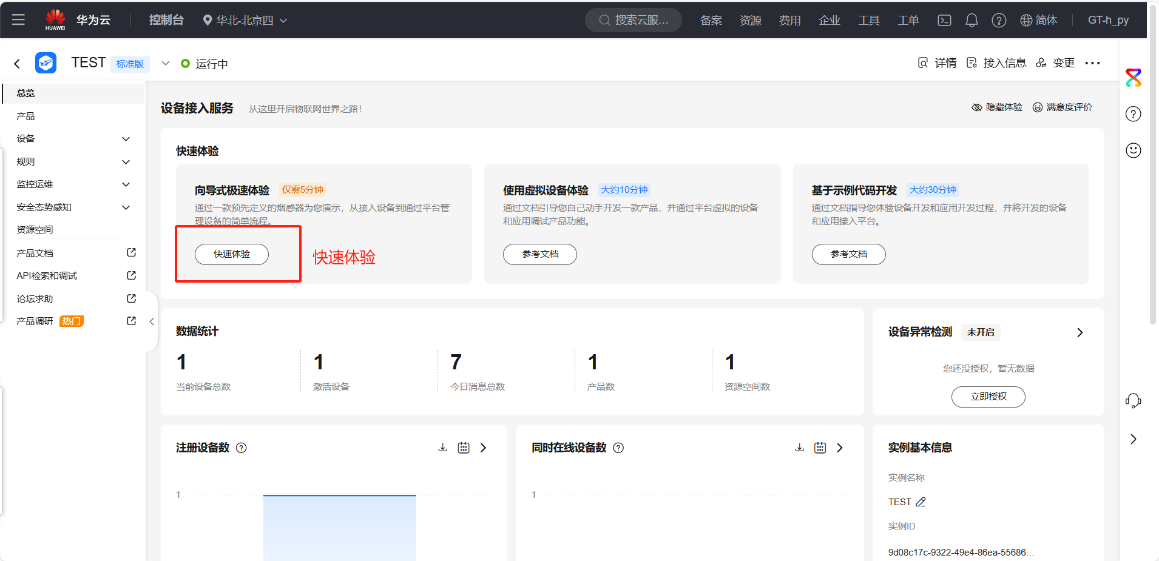Open calendar picker for concurrent online devices
The height and width of the screenshot is (561, 1159).
(820, 448)
